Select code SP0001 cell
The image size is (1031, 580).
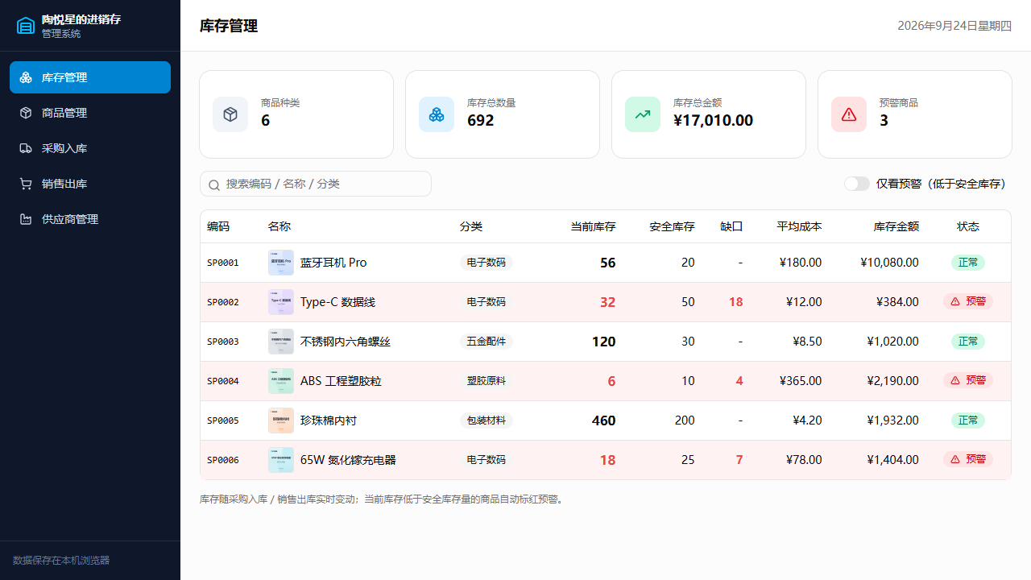(223, 263)
